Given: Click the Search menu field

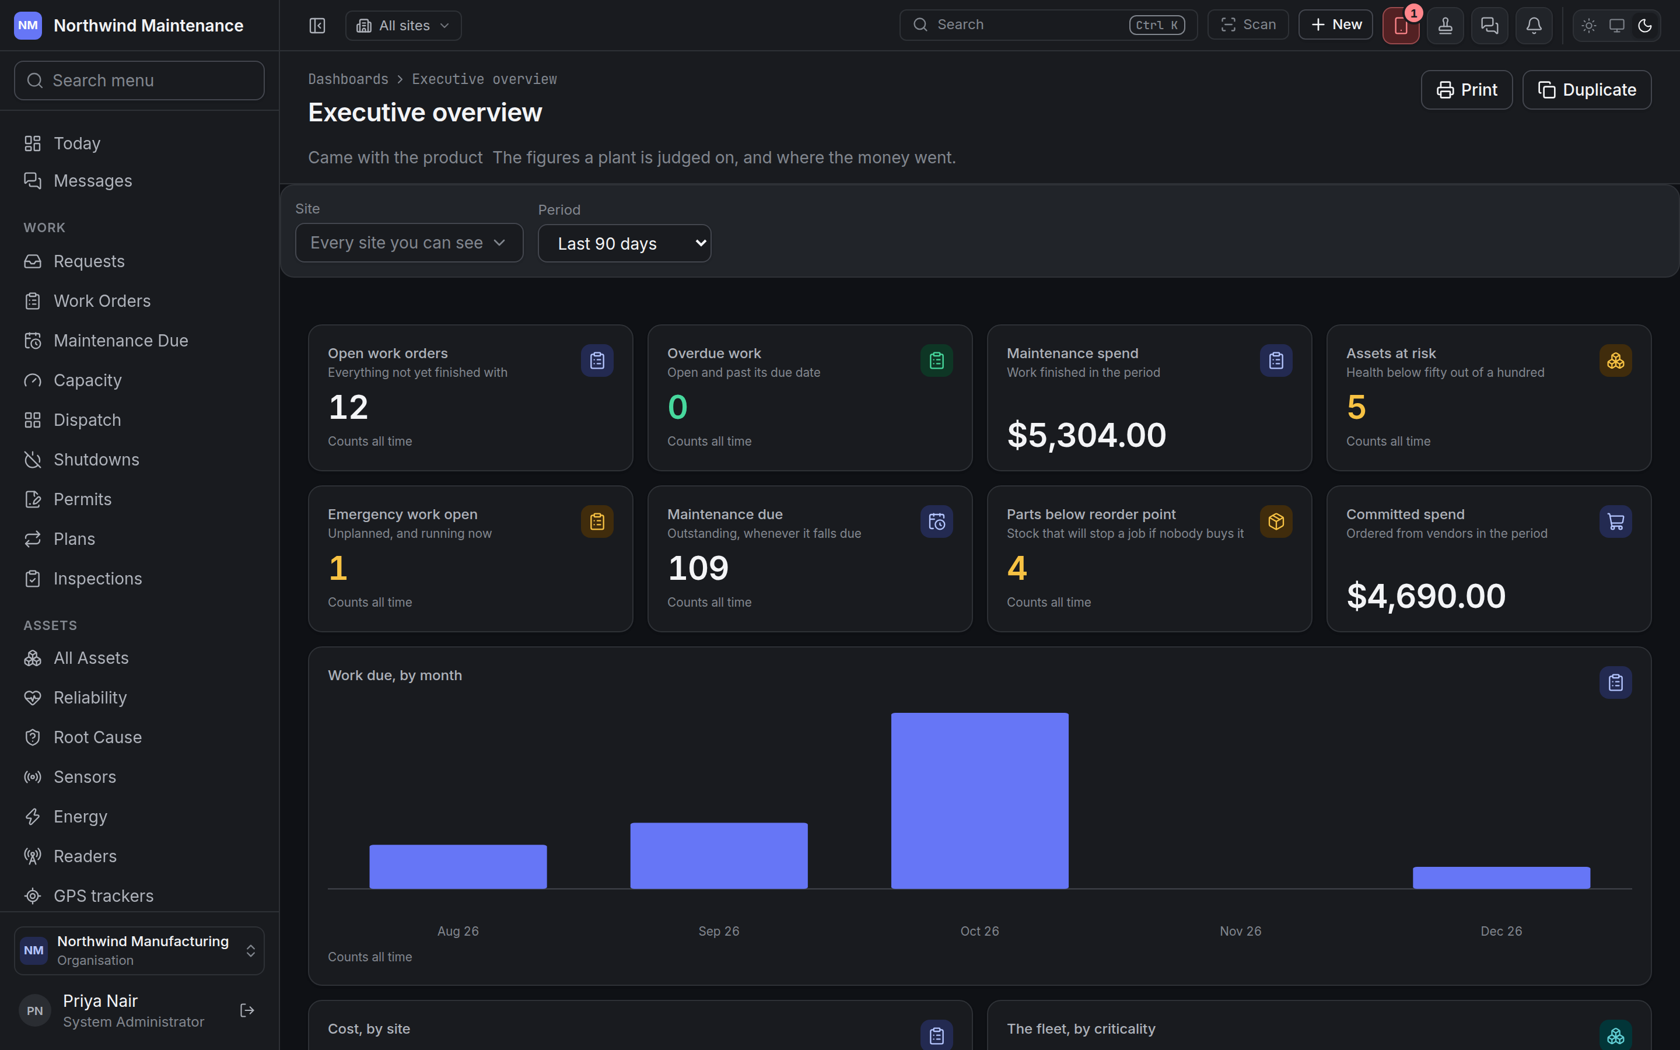Looking at the screenshot, I should [139, 80].
